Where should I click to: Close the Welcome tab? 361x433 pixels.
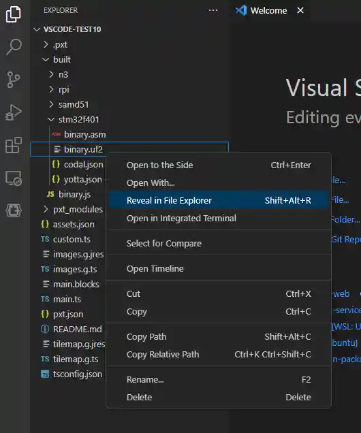coord(300,10)
